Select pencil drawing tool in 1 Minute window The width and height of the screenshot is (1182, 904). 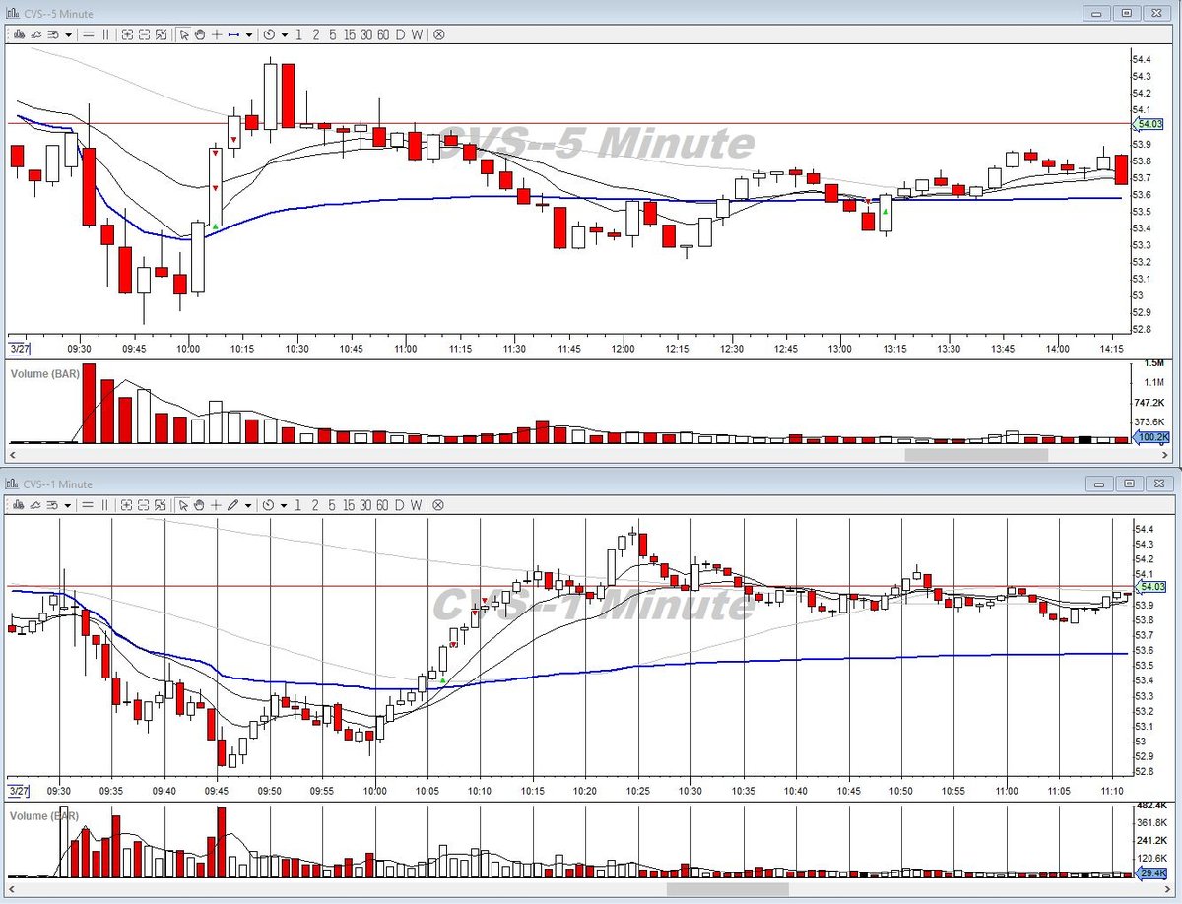233,505
